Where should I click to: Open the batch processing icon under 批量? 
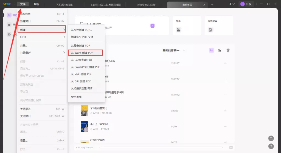(178, 30)
